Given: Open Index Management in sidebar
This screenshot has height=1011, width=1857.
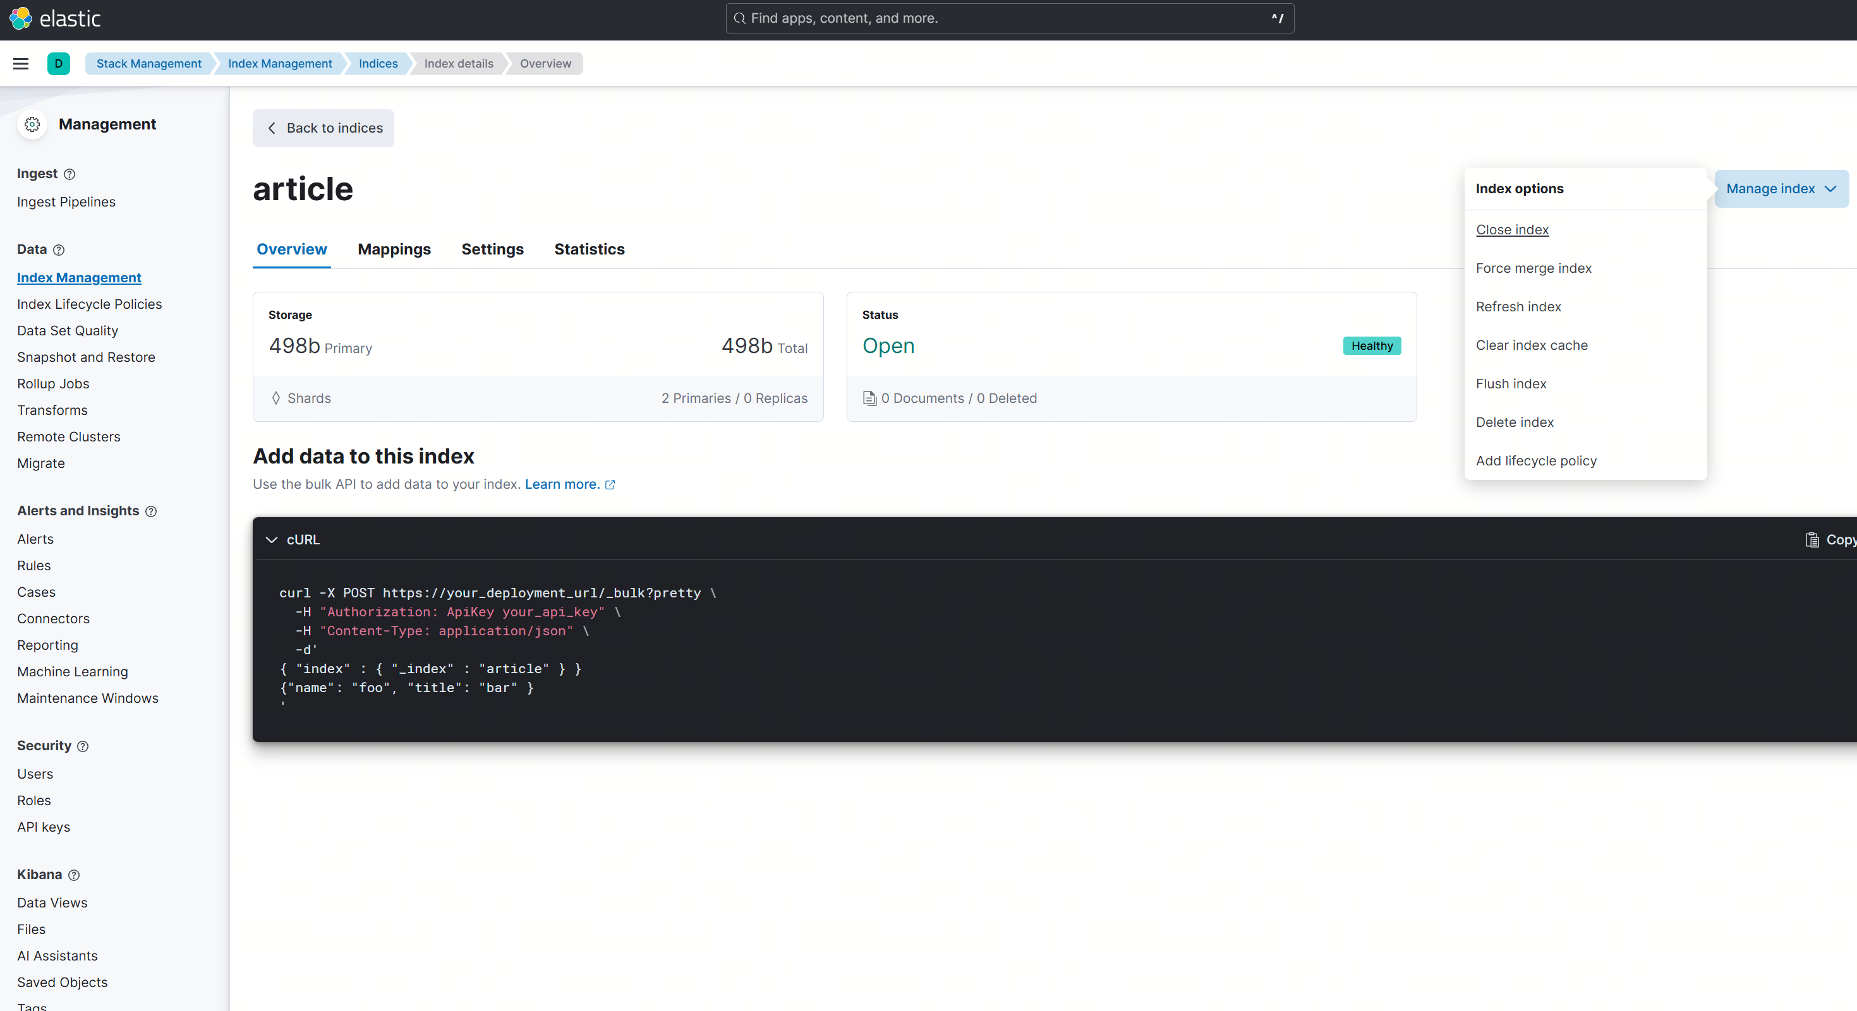Looking at the screenshot, I should click(80, 278).
